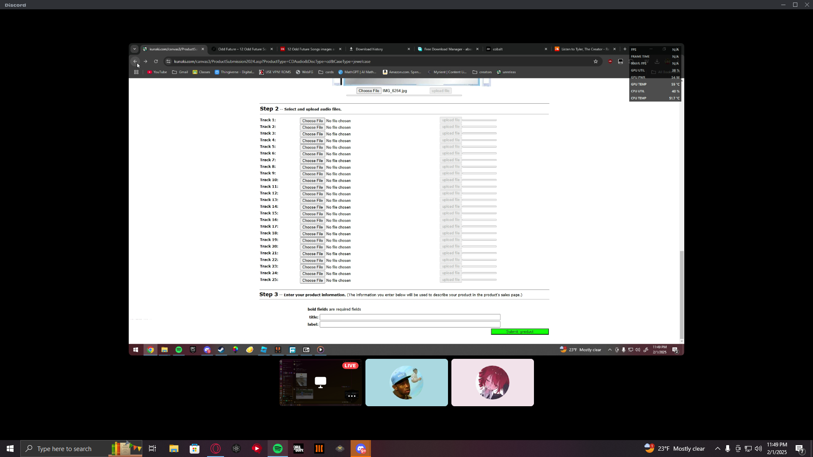This screenshot has height=457, width=813.
Task: Open Spotify from the Windows taskbar
Action: 278,449
